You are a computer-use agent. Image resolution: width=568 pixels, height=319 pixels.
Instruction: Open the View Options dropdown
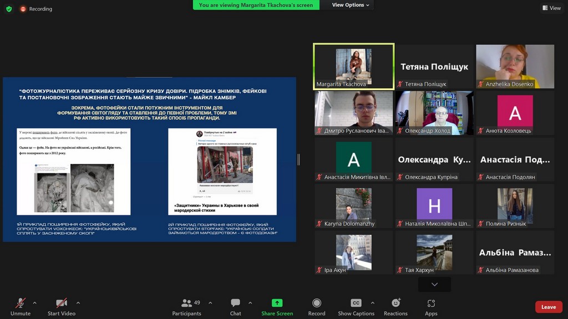coord(351,5)
